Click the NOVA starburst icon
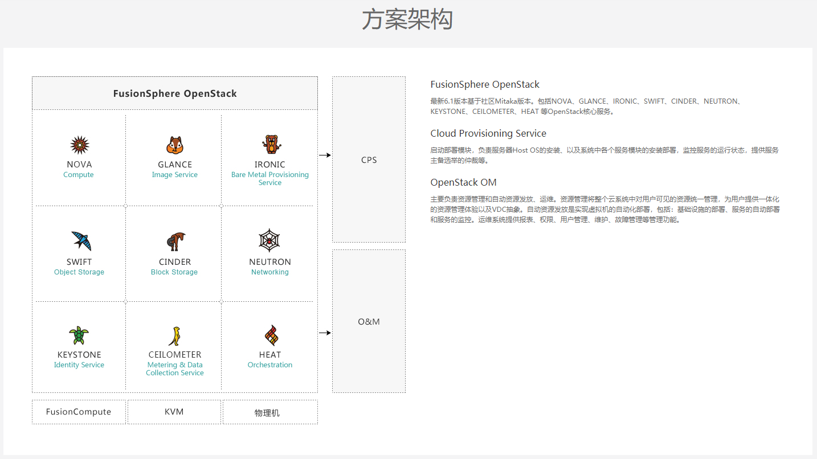Image resolution: width=817 pixels, height=459 pixels. (79, 145)
